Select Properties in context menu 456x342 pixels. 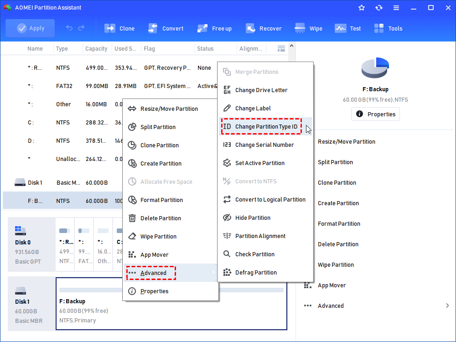tap(171, 291)
